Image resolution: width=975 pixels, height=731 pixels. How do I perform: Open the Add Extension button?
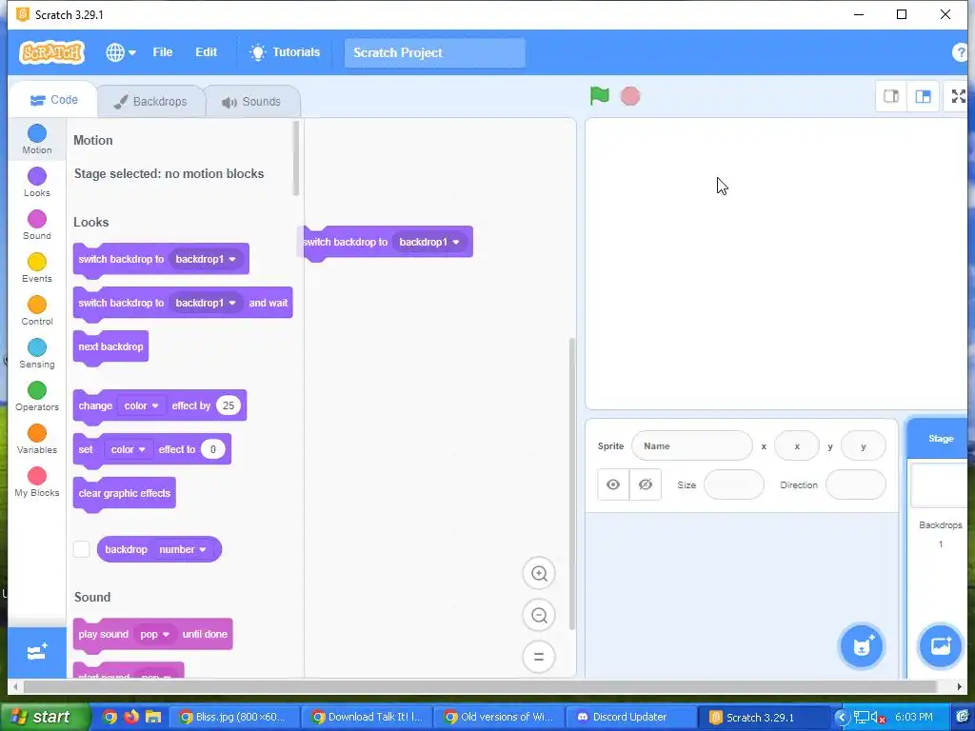37,652
